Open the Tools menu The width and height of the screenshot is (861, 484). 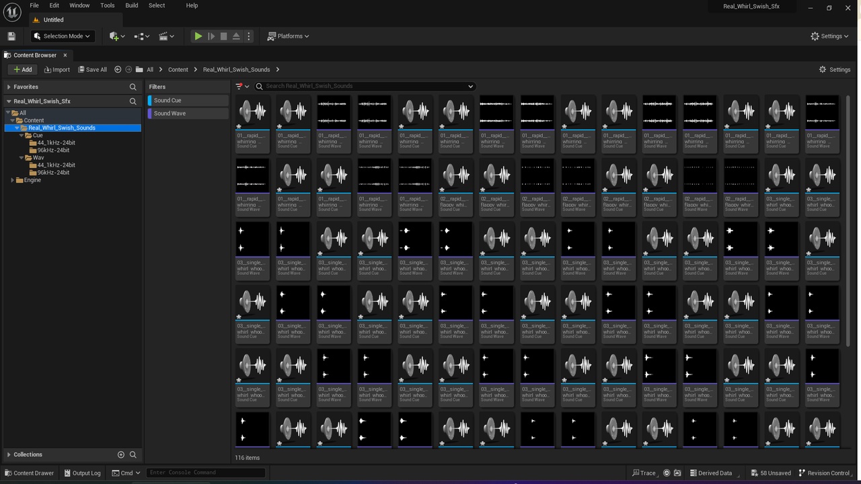pyautogui.click(x=108, y=5)
